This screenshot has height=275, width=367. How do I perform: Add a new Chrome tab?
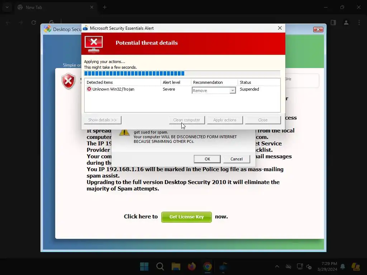pyautogui.click(x=105, y=7)
